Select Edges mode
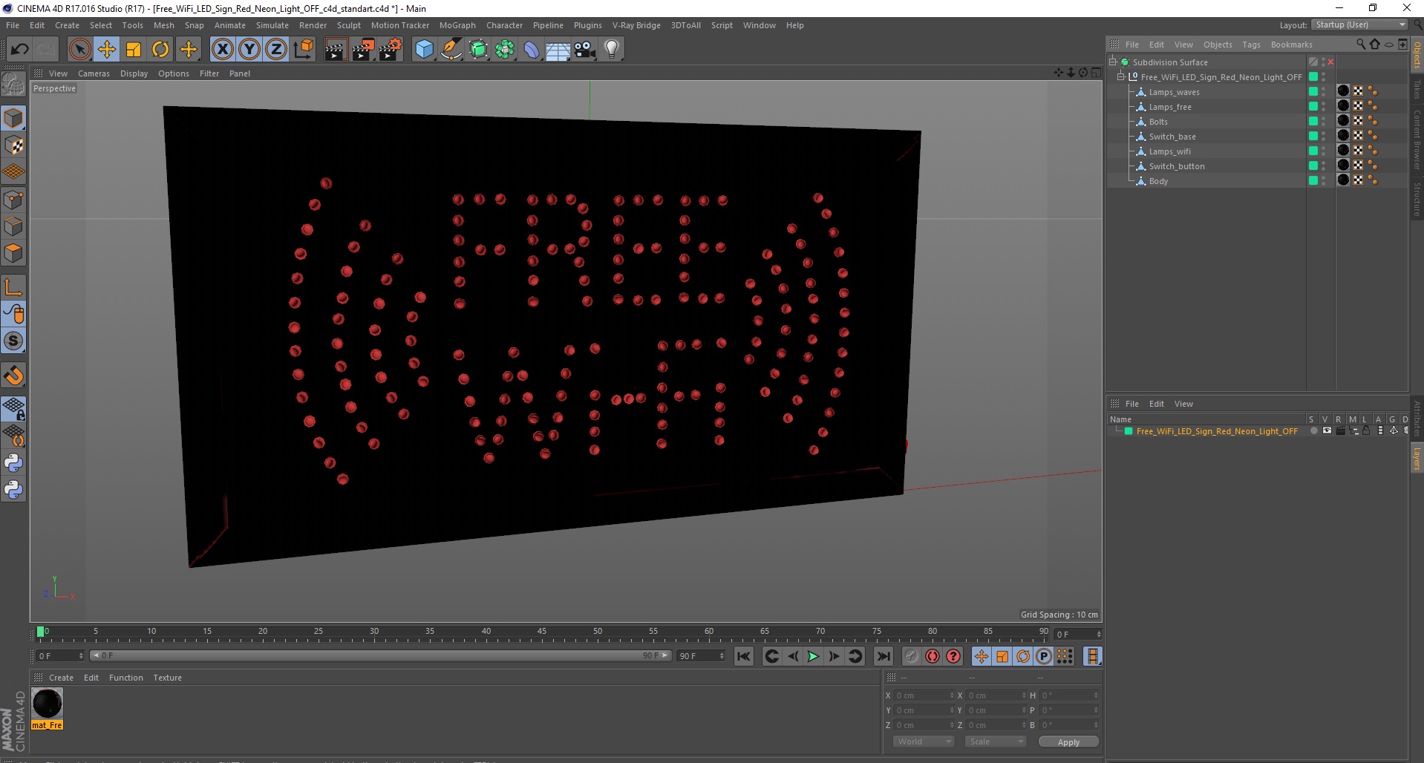Screen dimensions: 1424x763 pos(13,226)
